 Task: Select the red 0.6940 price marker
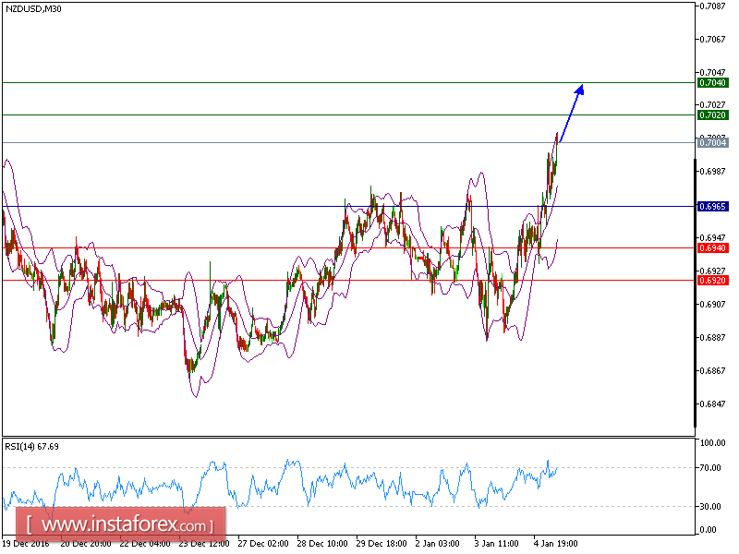tap(712, 248)
